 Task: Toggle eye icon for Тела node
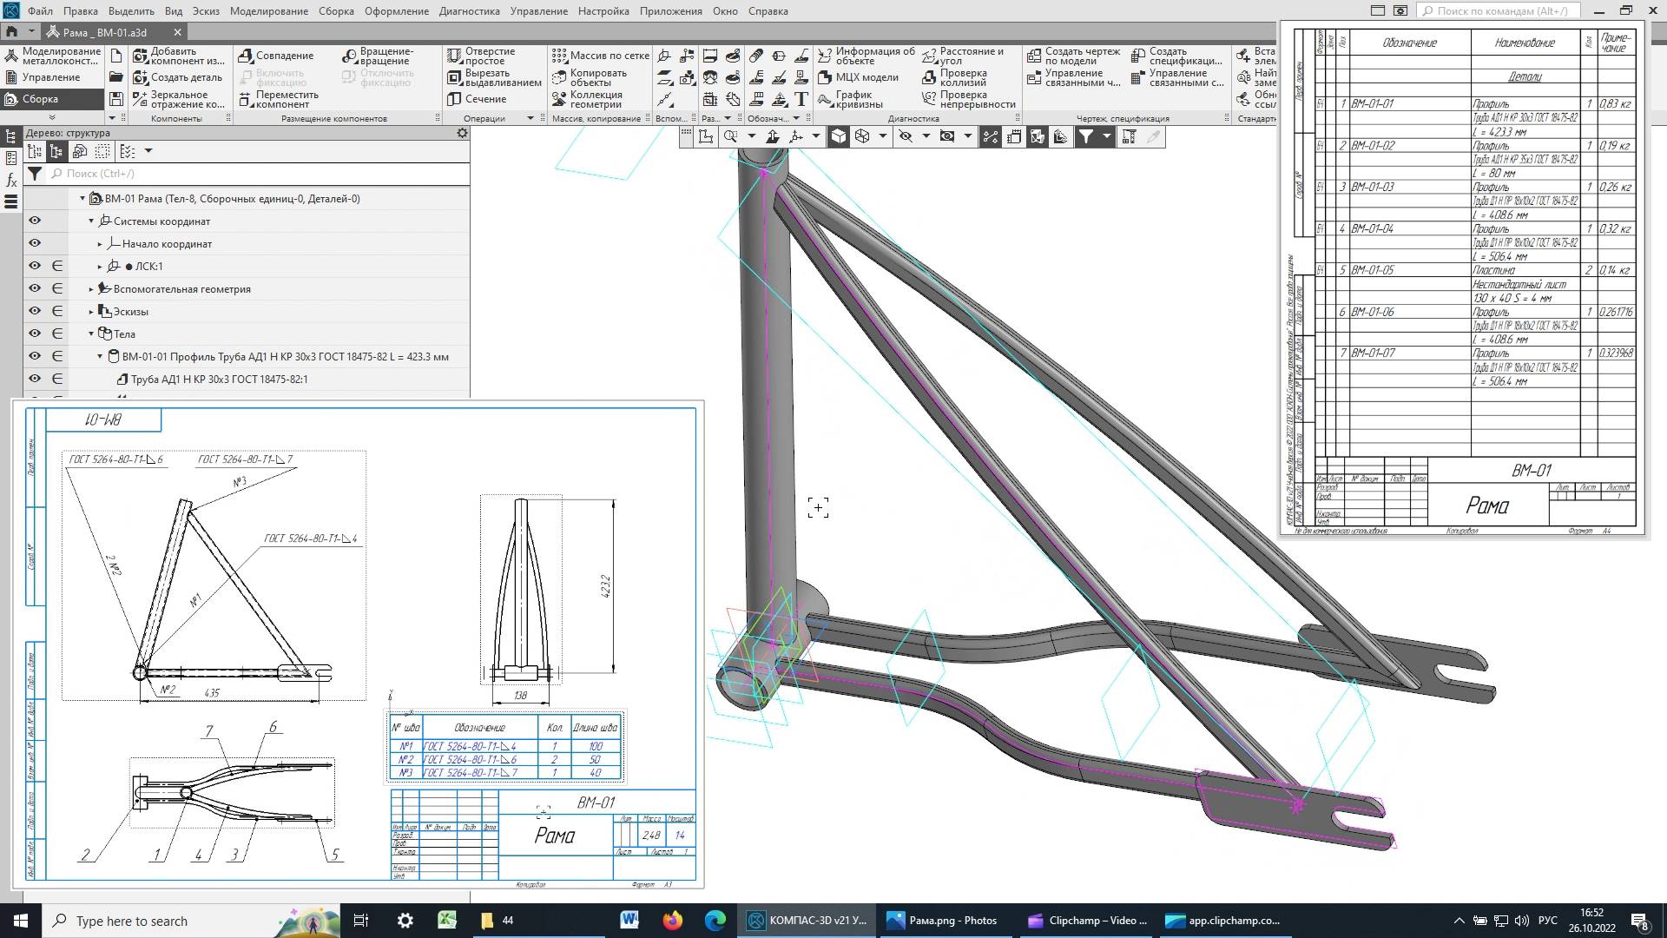tap(35, 334)
